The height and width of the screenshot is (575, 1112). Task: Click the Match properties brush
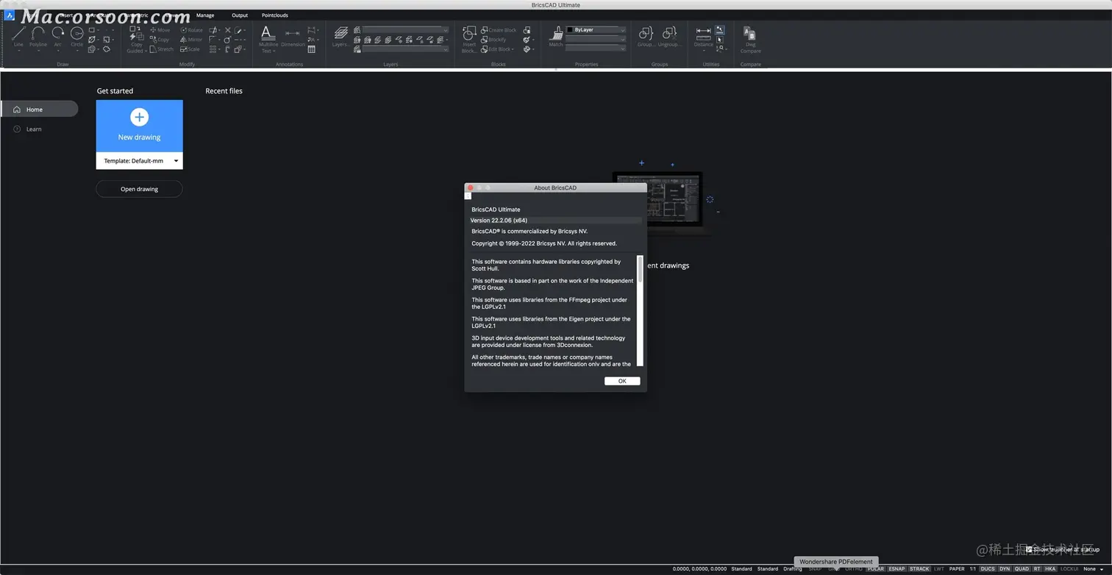point(556,37)
